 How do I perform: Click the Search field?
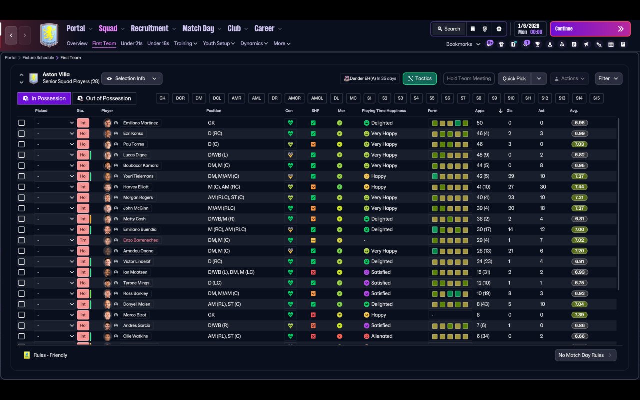pyautogui.click(x=448, y=29)
